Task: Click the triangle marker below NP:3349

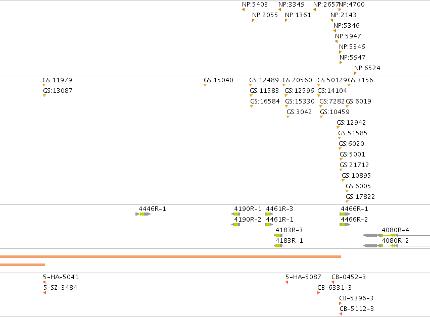Action: 280,10
